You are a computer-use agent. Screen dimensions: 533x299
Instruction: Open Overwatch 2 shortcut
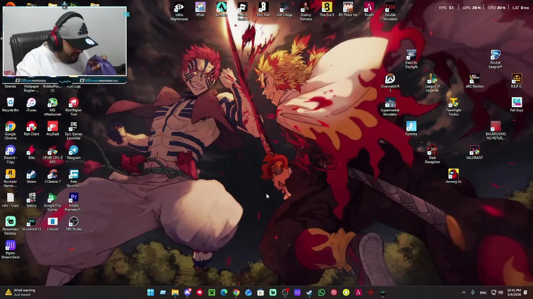(x=390, y=83)
